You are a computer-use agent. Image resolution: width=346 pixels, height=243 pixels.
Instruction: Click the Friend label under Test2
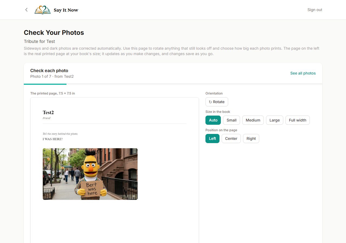coord(46,118)
